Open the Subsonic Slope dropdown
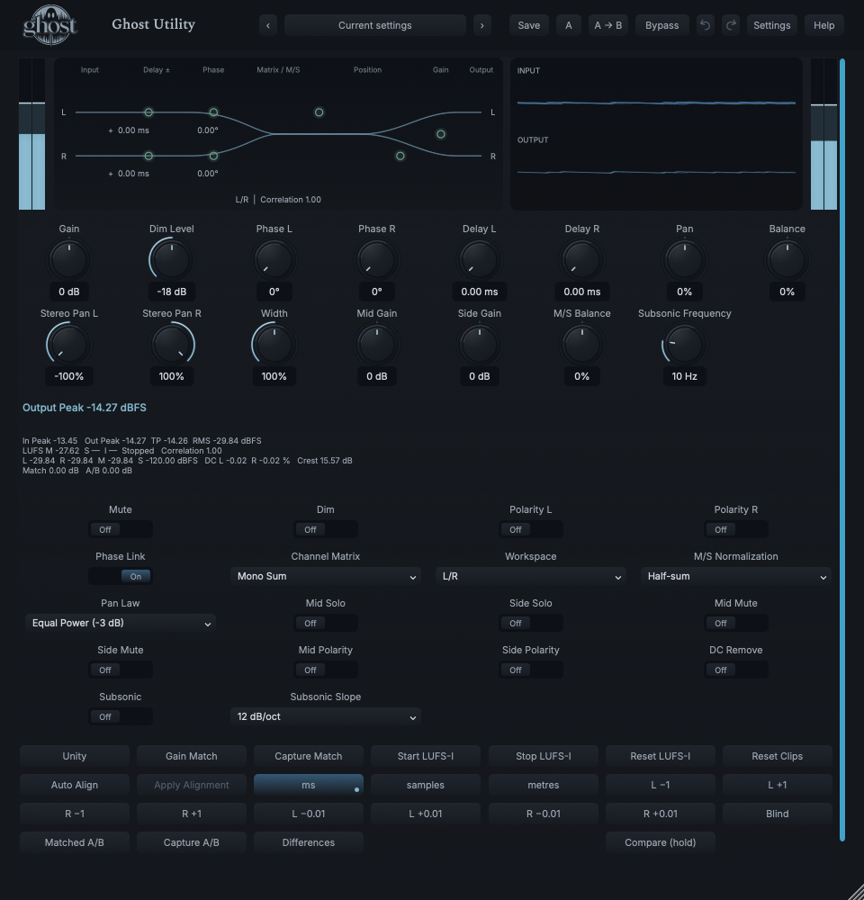The image size is (864, 900). click(326, 717)
